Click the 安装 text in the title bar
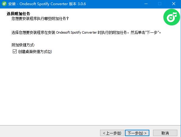 [12, 4]
